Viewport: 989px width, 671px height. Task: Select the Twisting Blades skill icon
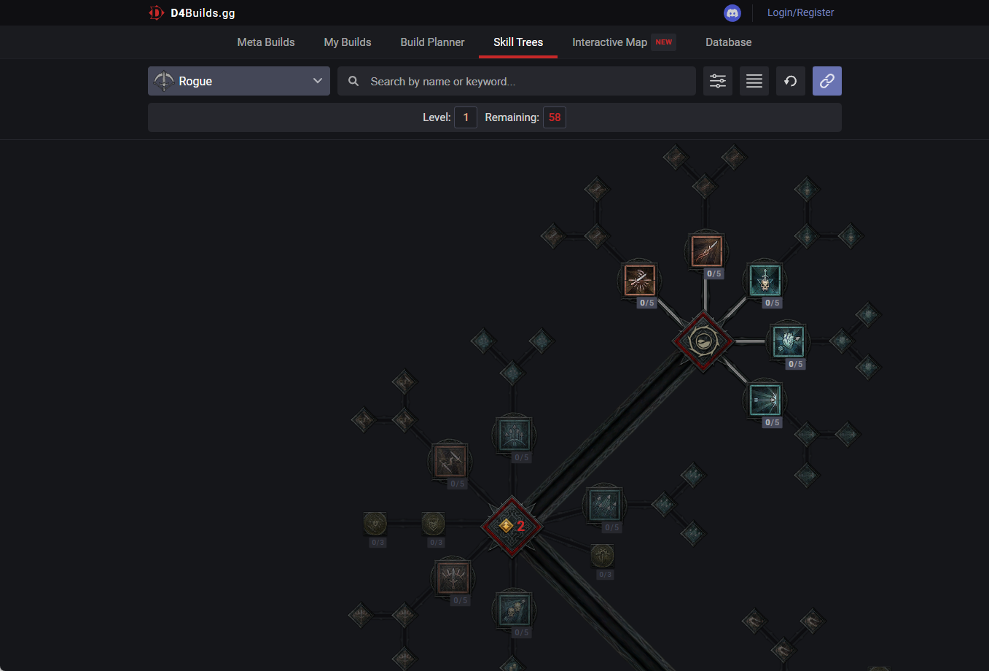[x=450, y=461]
